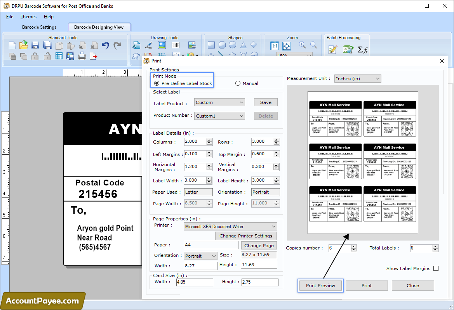Select the Redo icon in Standard Tools

[117, 45]
